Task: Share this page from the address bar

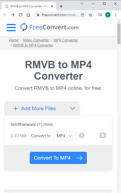Action: [x=83, y=15]
